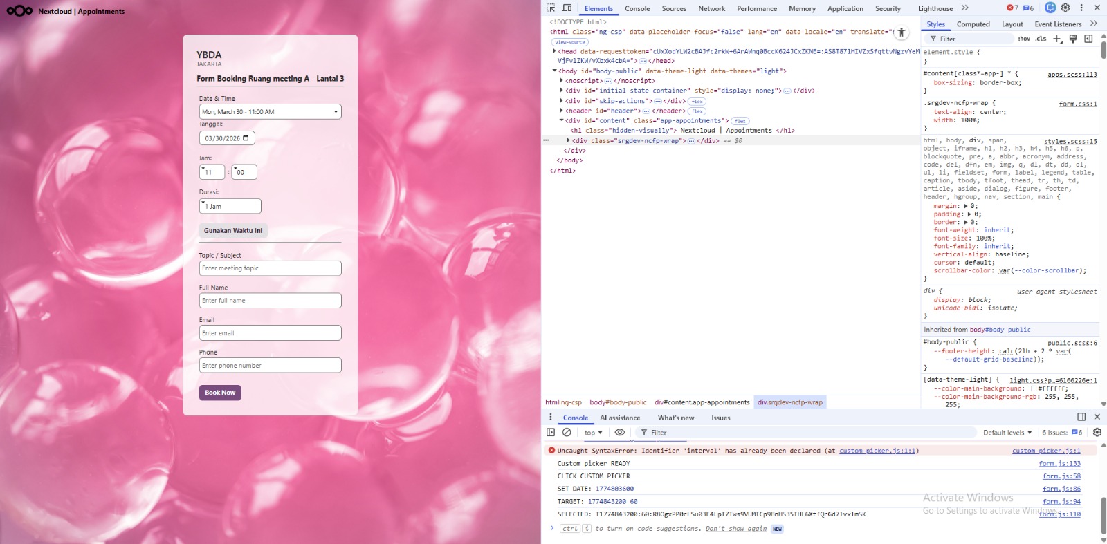The image size is (1107, 544).
Task: Open the console settings gear icon
Action: [x=1097, y=433]
